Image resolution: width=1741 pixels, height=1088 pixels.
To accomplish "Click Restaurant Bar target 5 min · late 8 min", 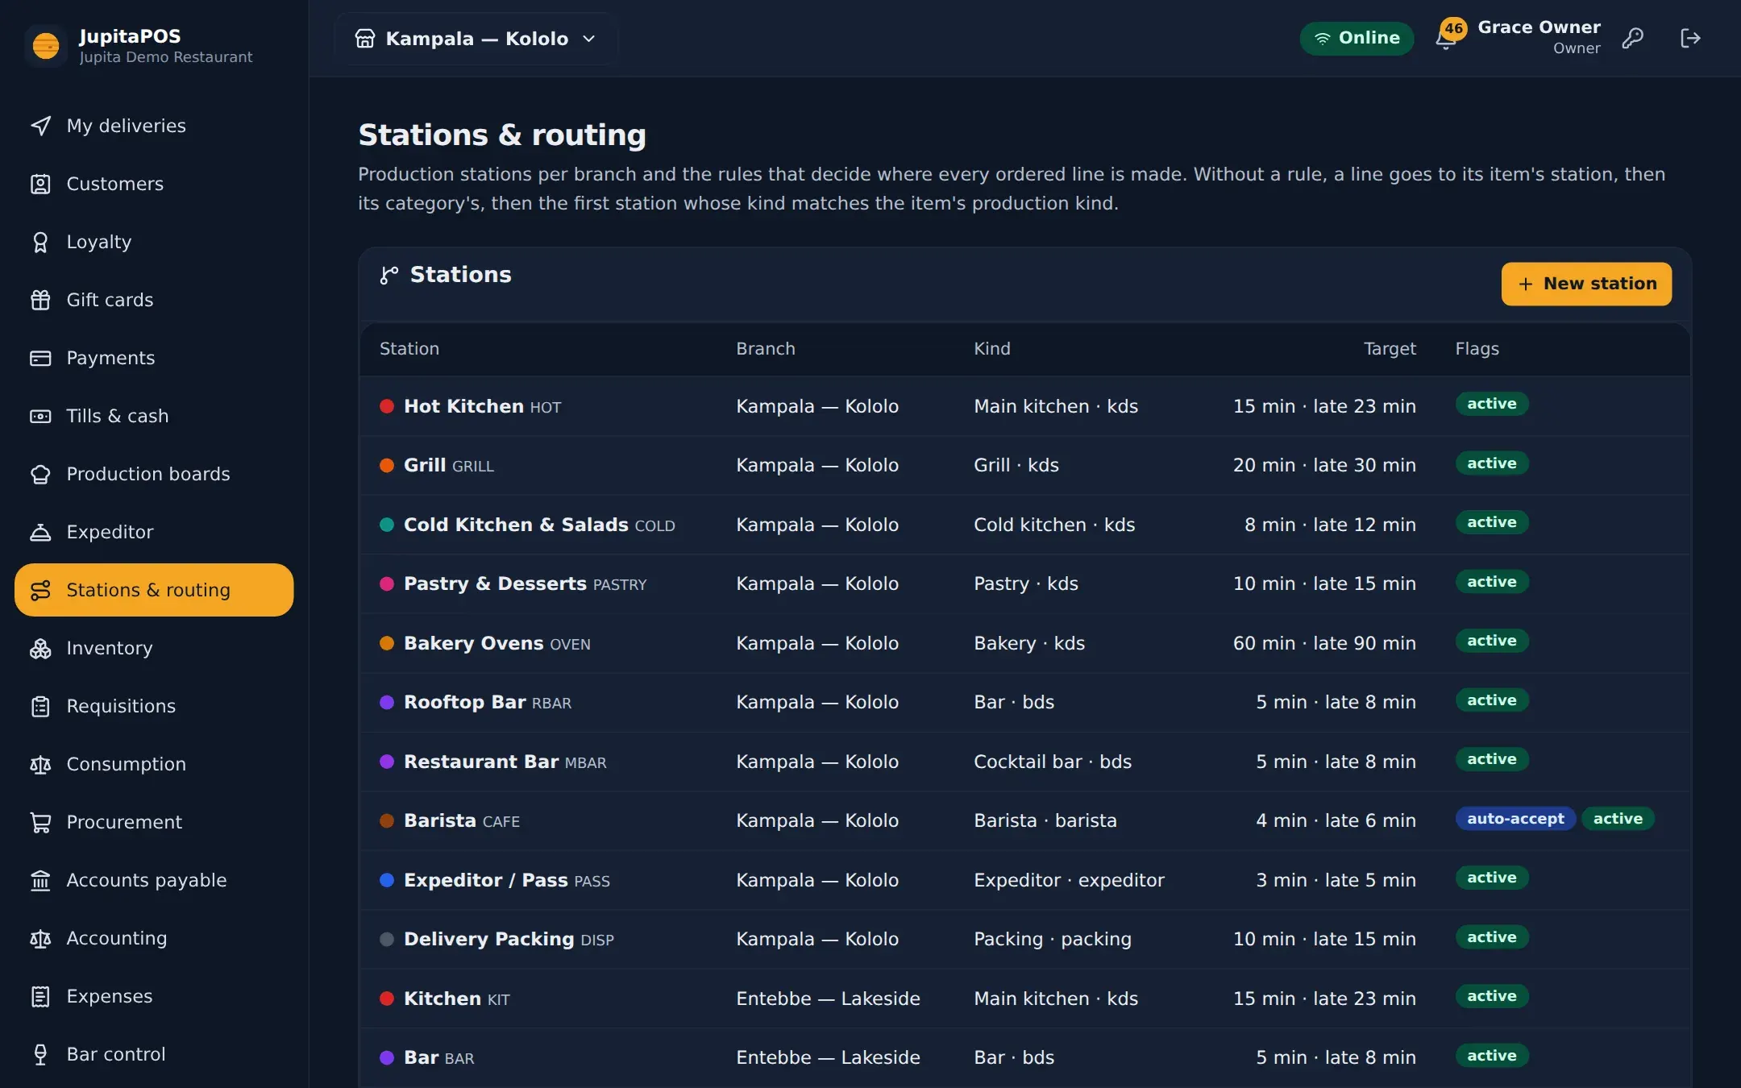I will [x=1336, y=762].
